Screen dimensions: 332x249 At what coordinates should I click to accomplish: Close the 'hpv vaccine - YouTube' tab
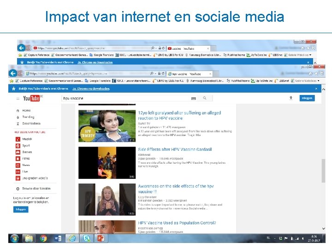coord(210,74)
